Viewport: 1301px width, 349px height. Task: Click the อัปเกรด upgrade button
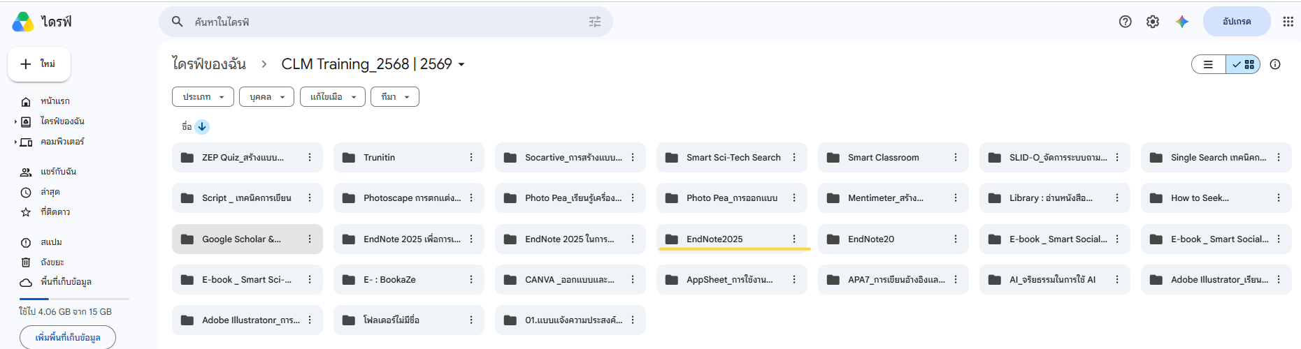click(x=1237, y=22)
